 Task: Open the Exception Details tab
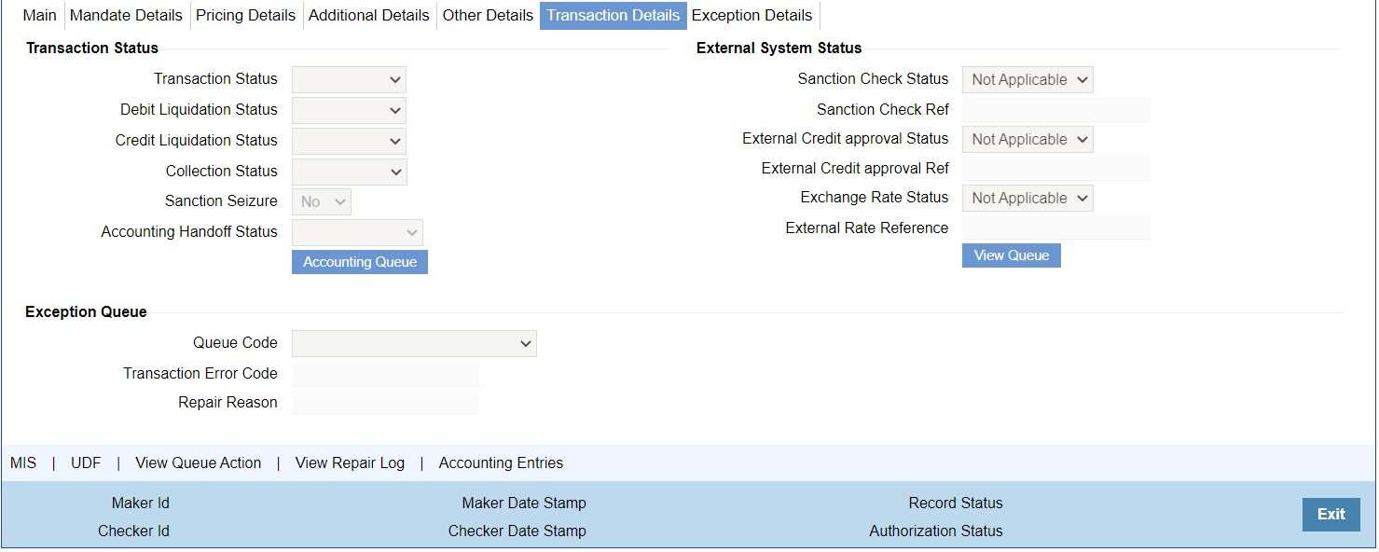(752, 15)
